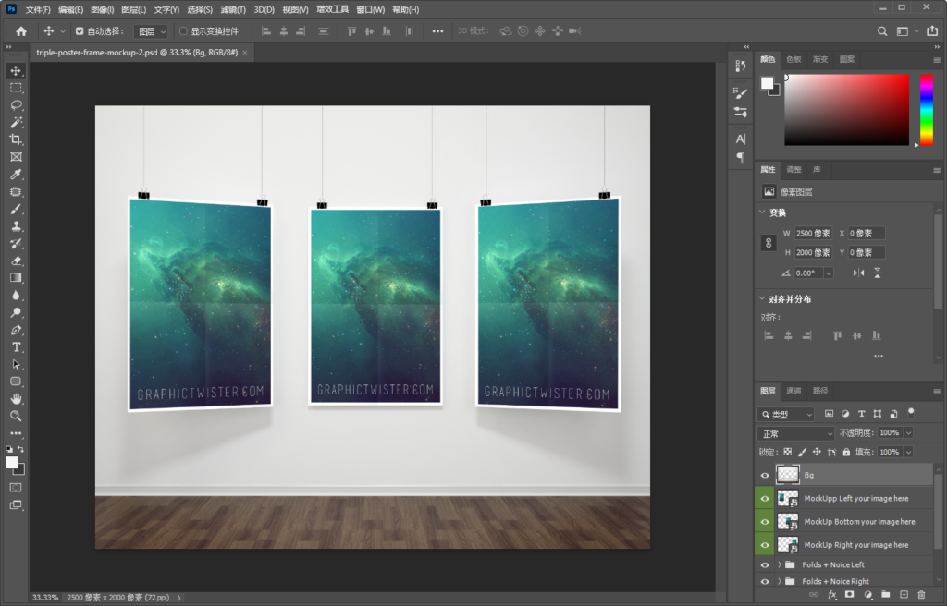Click the toolbox foreground color swatch
This screenshot has width=947, height=606.
[x=11, y=463]
